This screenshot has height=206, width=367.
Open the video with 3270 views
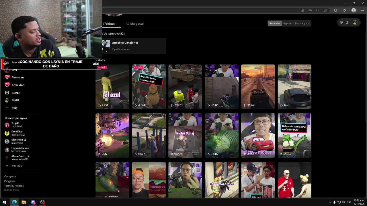(185, 87)
